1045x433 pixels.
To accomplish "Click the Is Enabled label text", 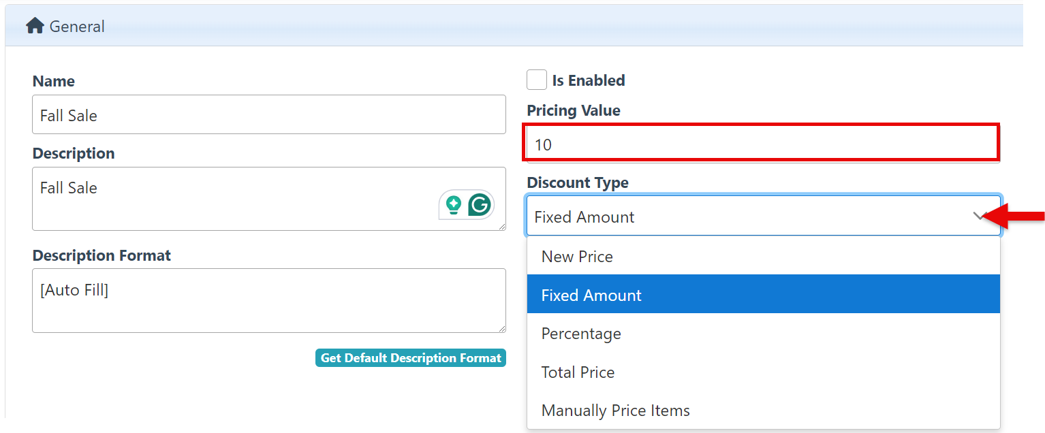I will [589, 80].
